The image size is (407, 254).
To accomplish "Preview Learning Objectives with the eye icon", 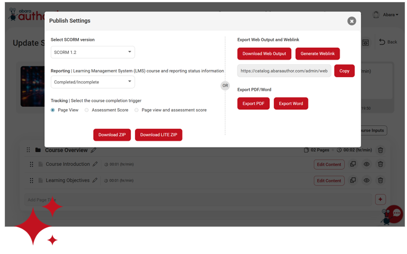I will [366, 180].
